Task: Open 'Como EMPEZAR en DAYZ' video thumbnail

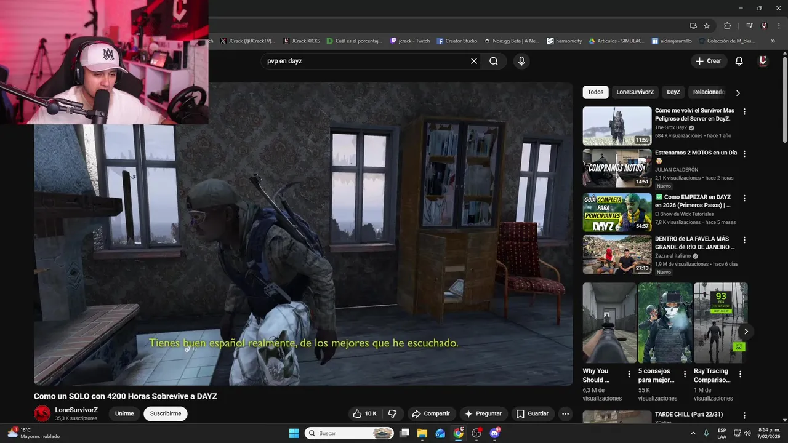Action: [x=617, y=212]
